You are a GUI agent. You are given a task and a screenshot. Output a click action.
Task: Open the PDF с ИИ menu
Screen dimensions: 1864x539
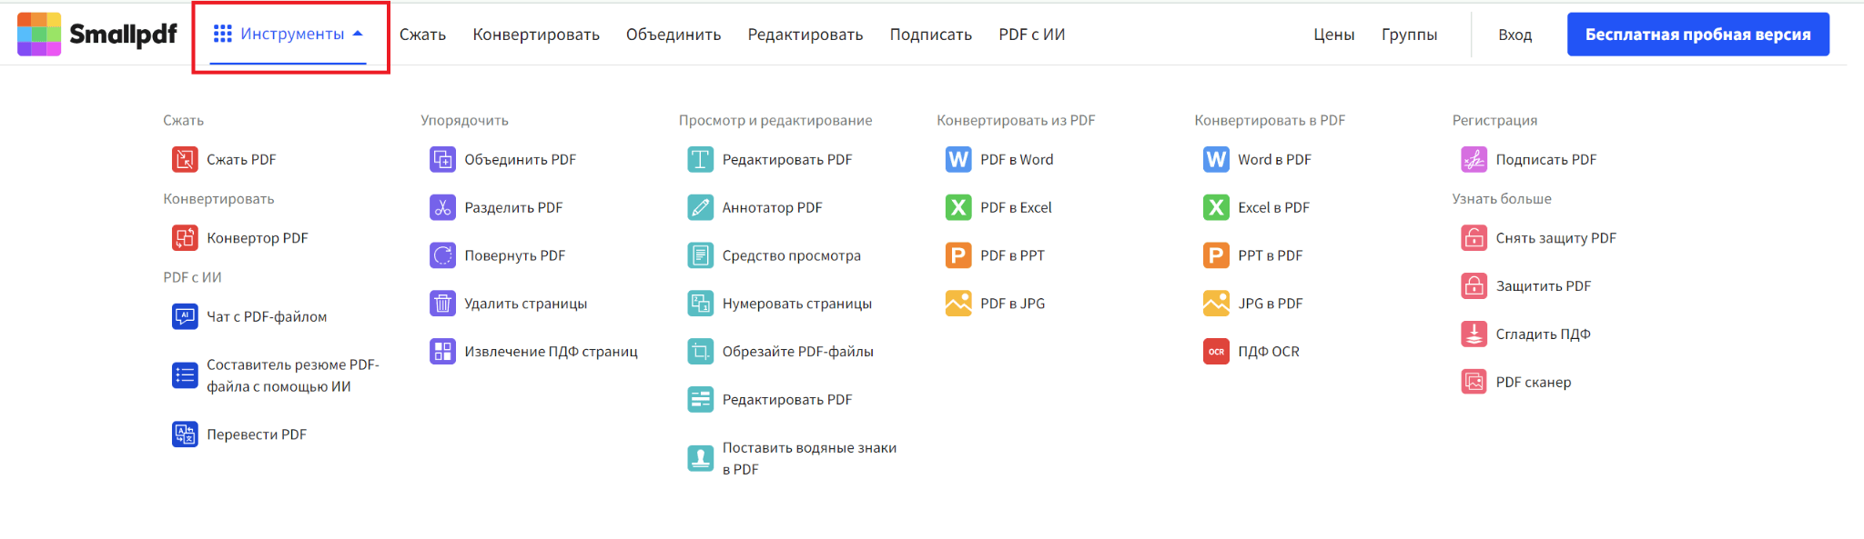pyautogui.click(x=1031, y=35)
